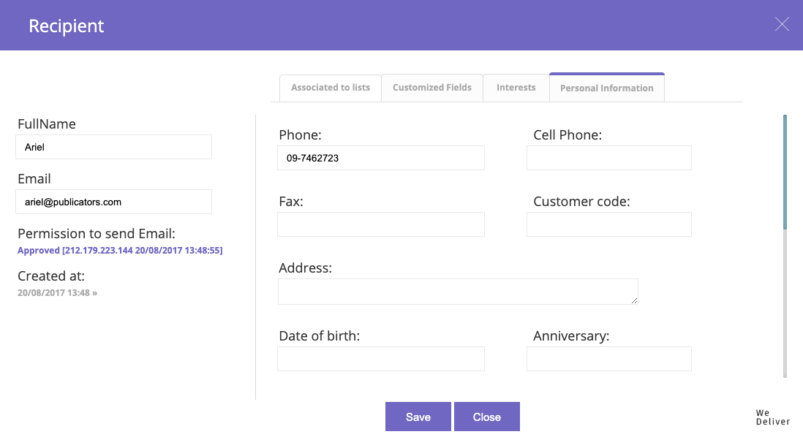Click the Created at 20/08/2017 13:48 timestamp

click(57, 293)
